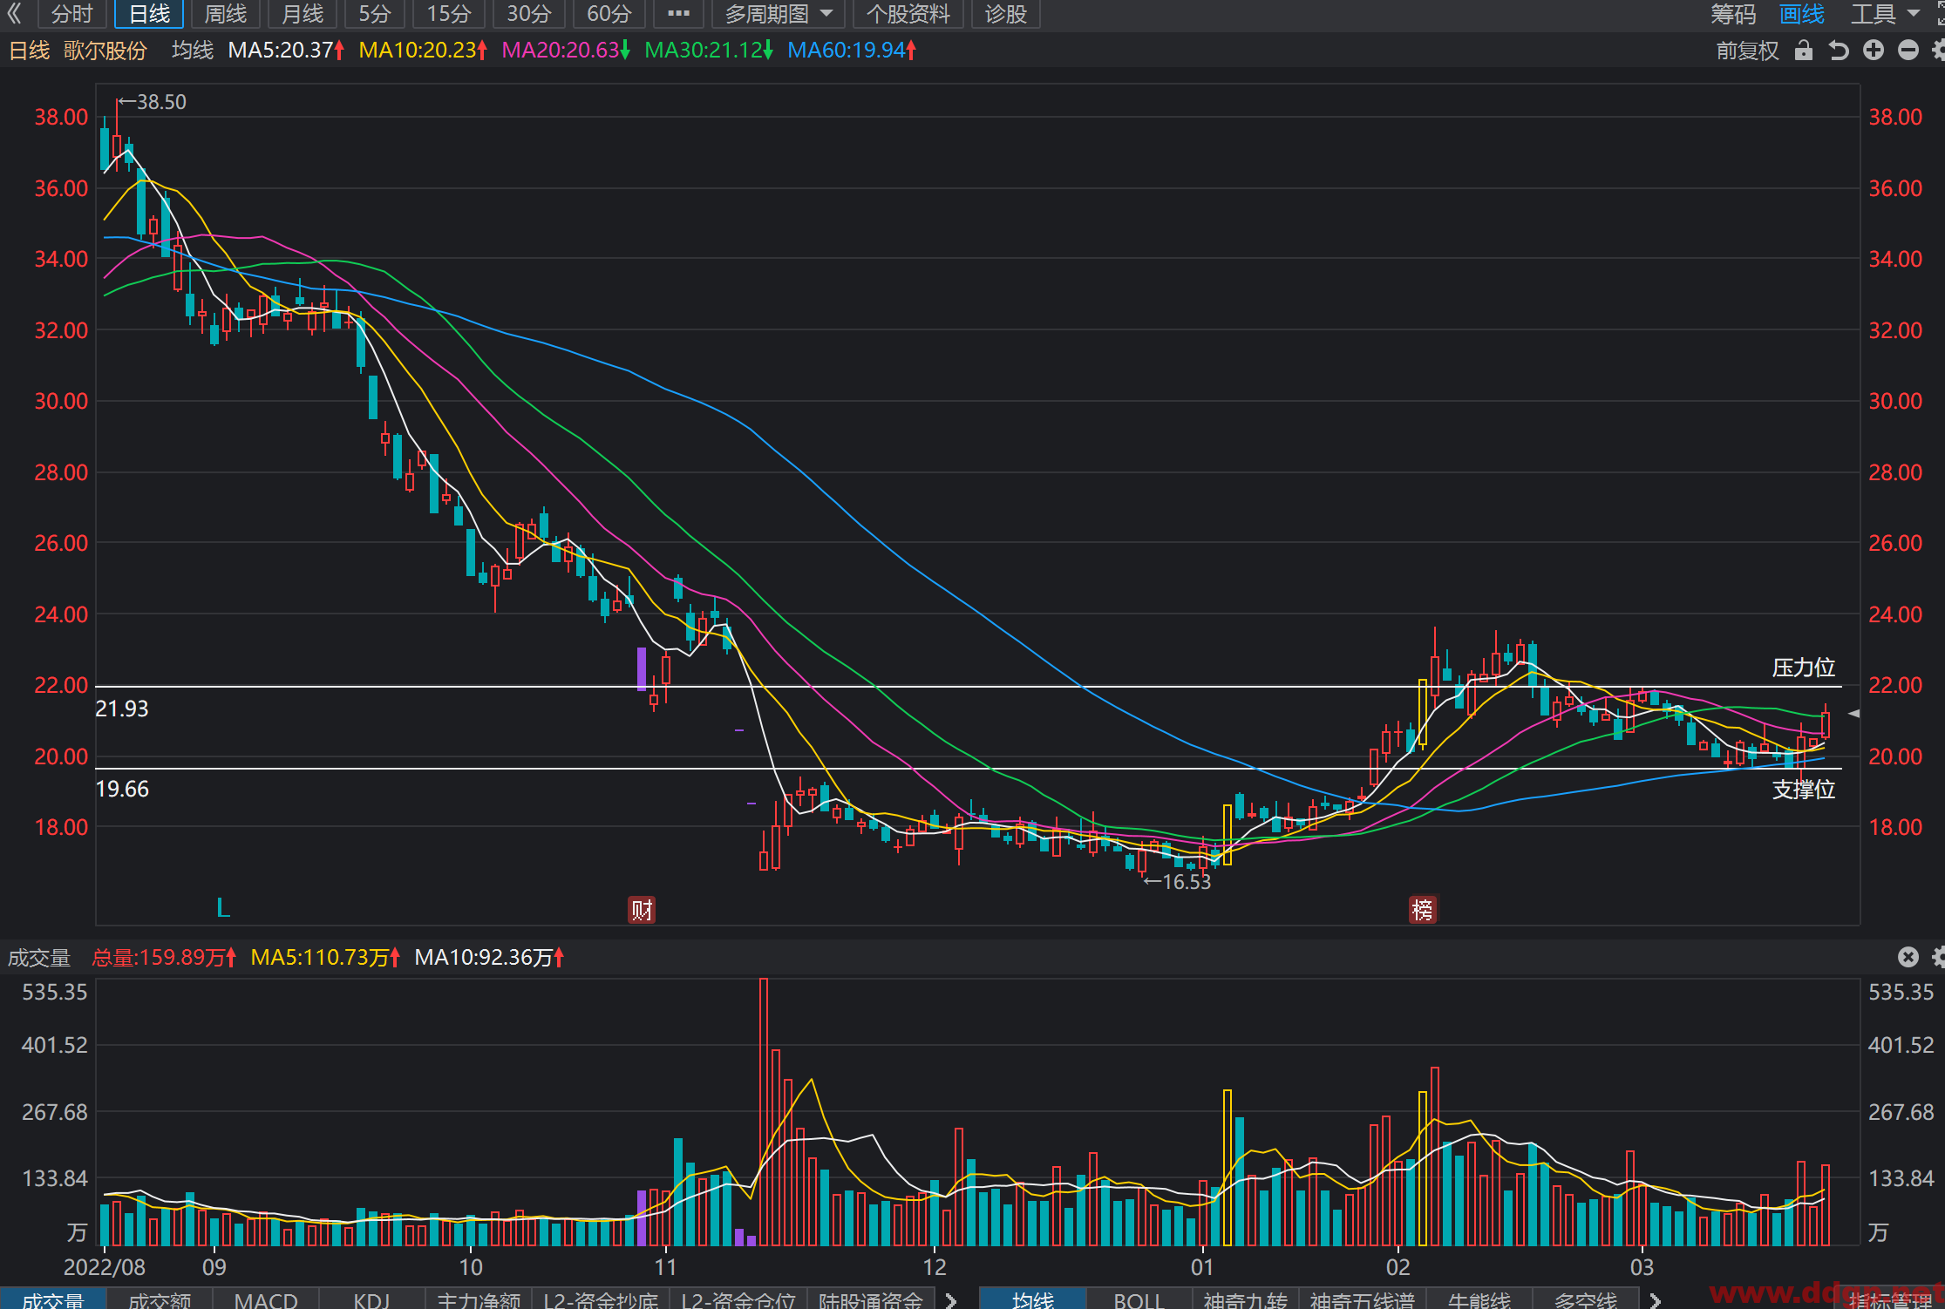The image size is (1945, 1309).
Task: Zoom out with the minus icon
Action: tap(1908, 51)
